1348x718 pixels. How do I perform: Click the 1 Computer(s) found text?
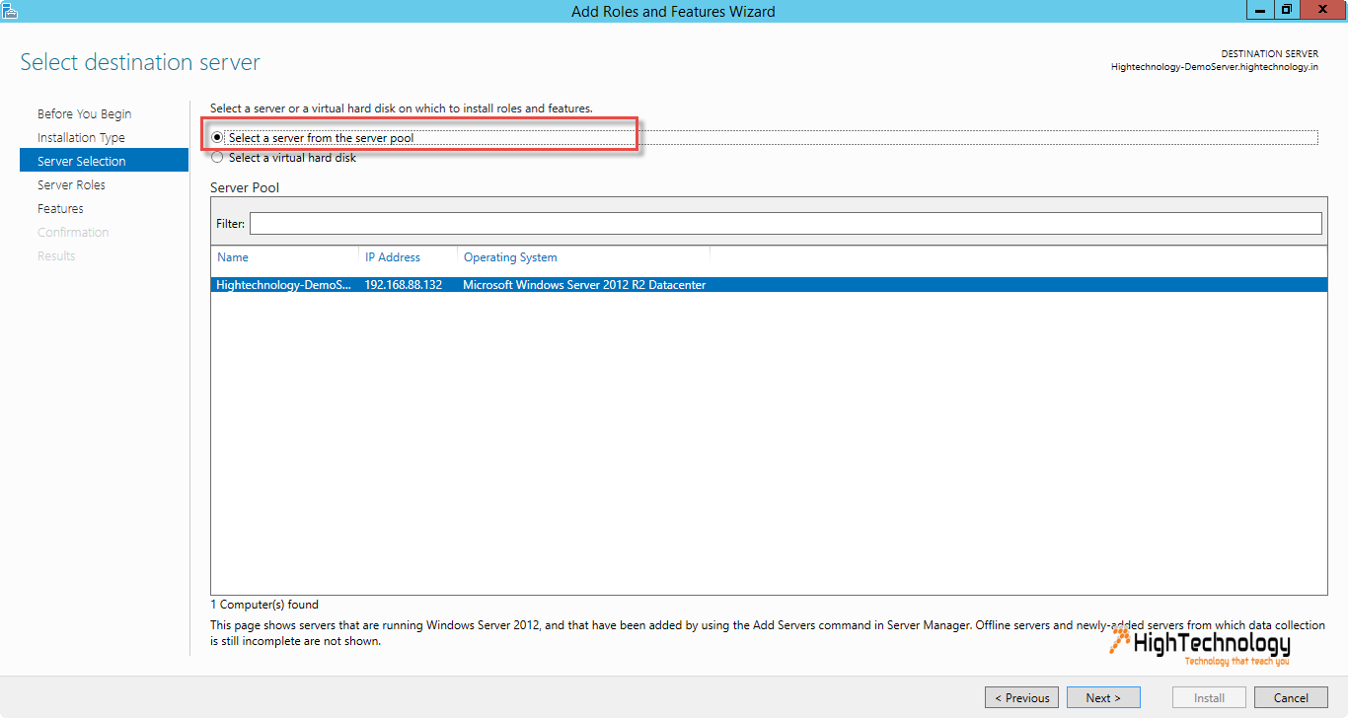coord(264,605)
